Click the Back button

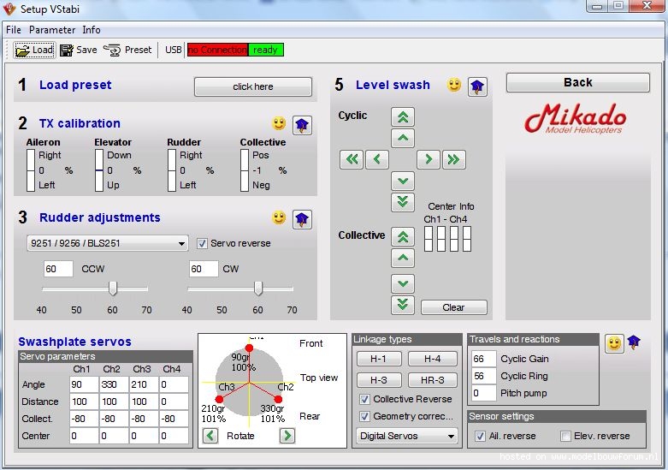point(577,82)
